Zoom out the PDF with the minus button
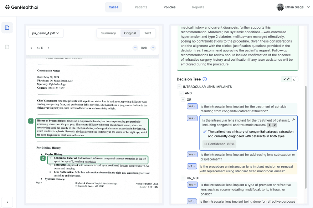 pos(135,48)
